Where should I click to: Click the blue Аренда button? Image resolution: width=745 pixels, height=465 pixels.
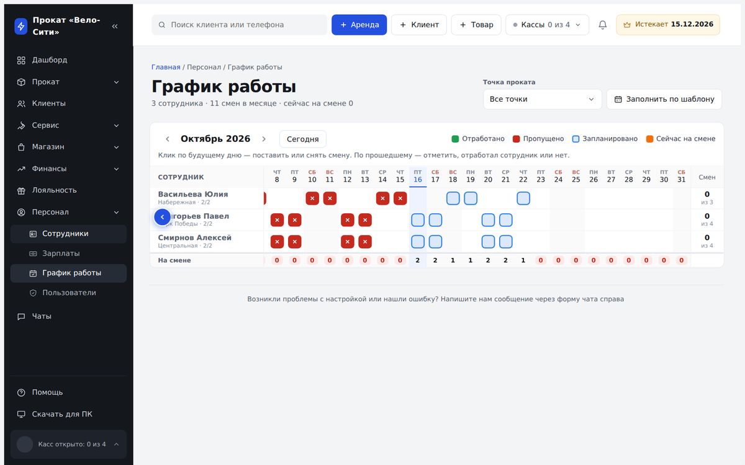pyautogui.click(x=359, y=25)
